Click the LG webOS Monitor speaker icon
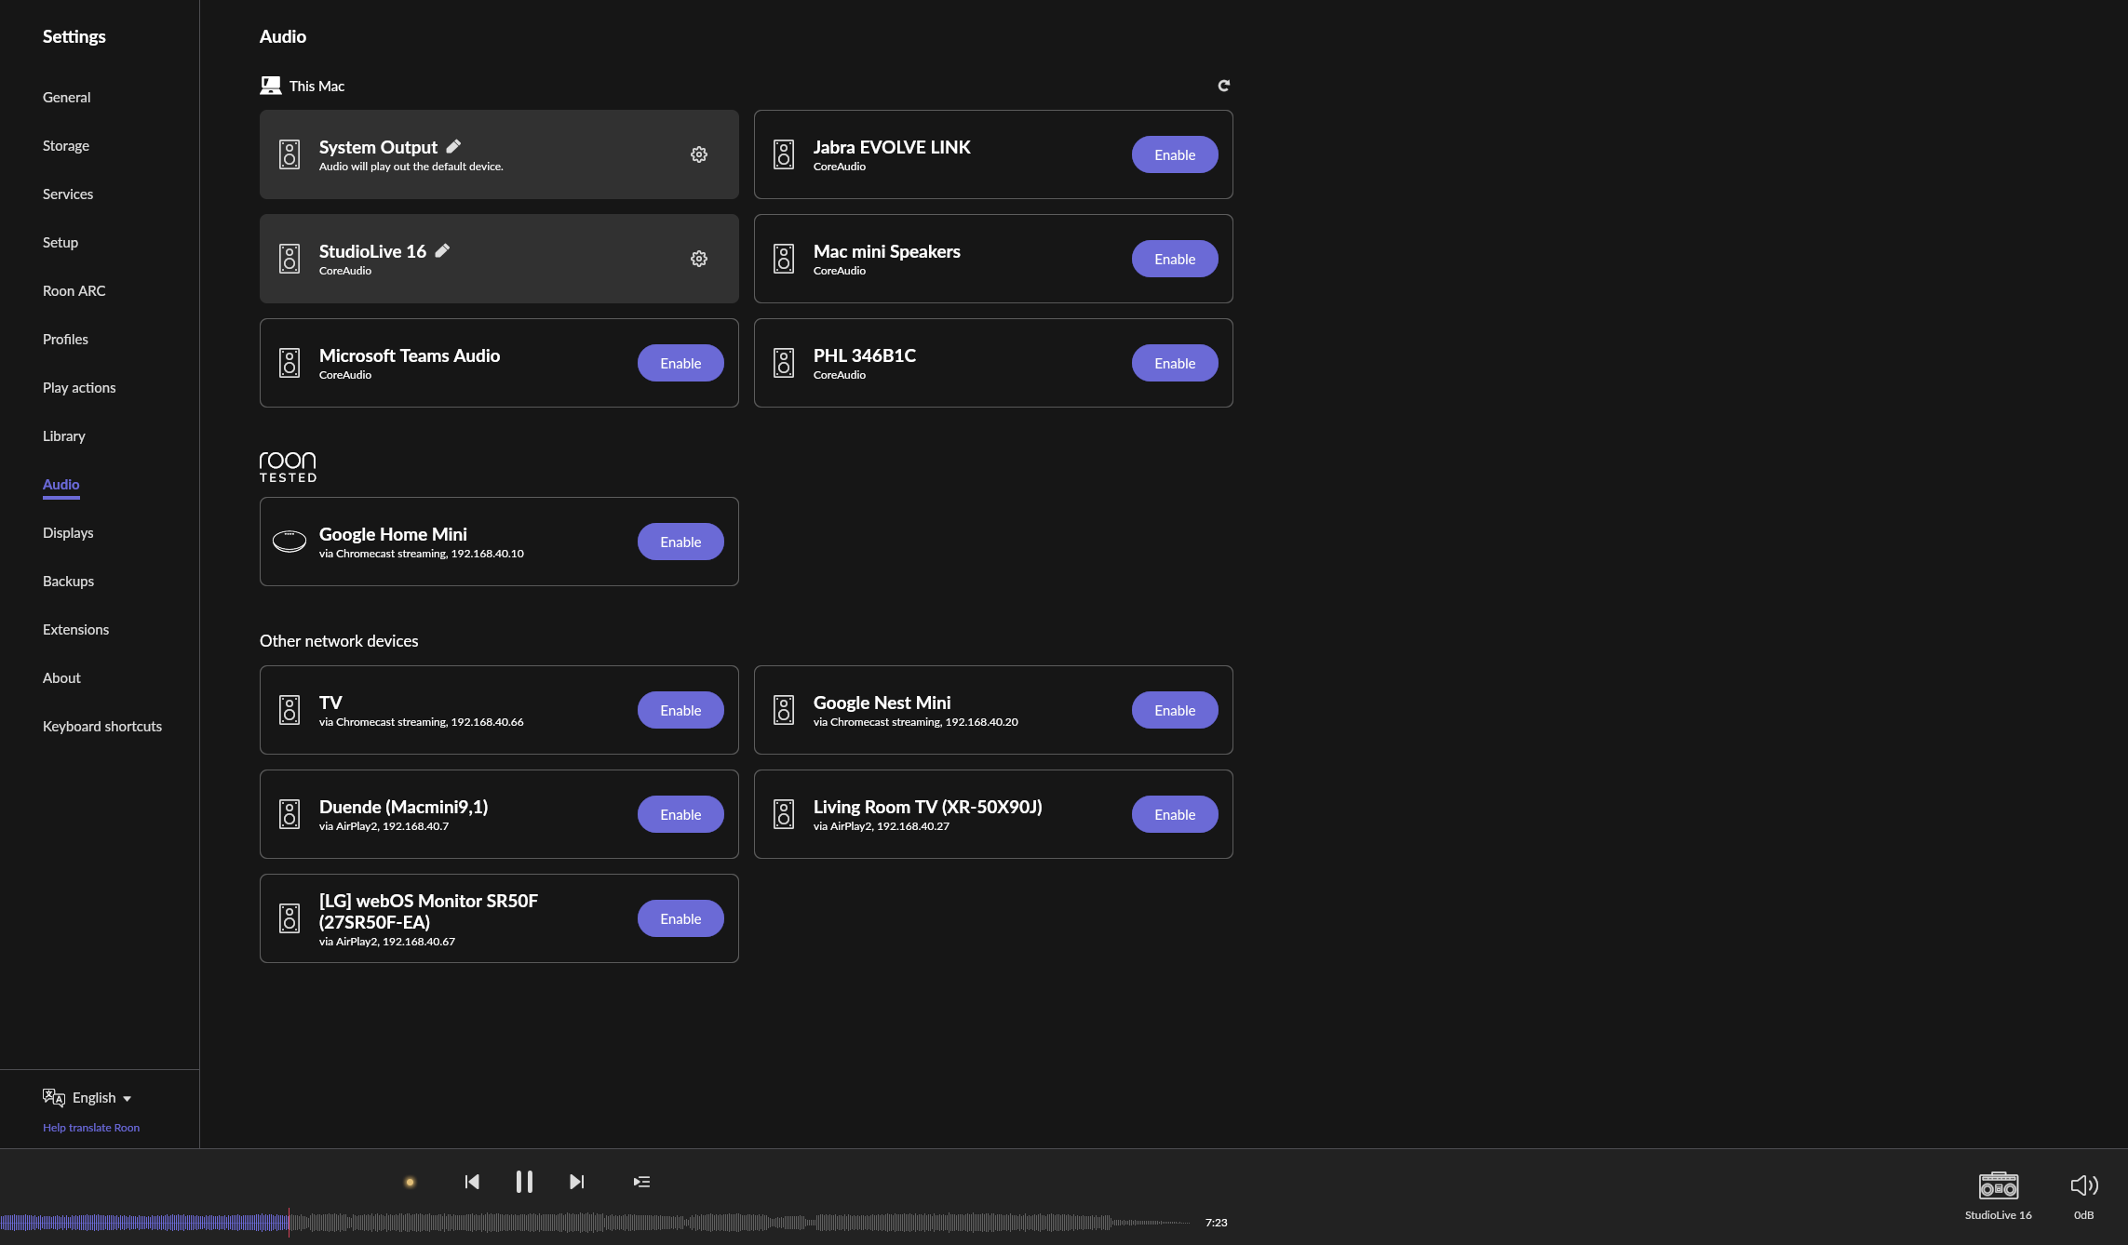Image resolution: width=2128 pixels, height=1245 pixels. pos(290,918)
